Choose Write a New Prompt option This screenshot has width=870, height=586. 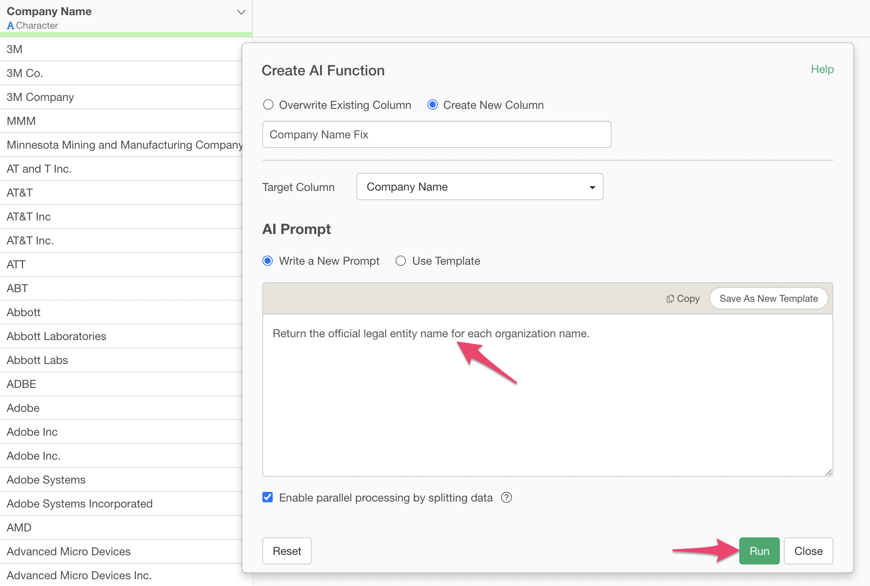(x=268, y=261)
